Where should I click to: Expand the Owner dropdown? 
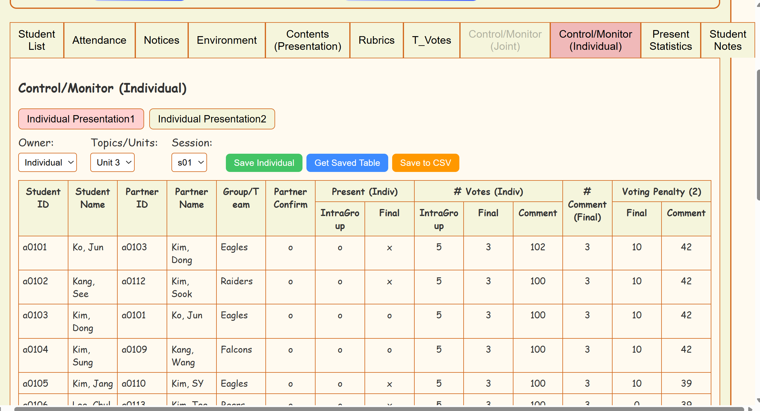tap(48, 163)
